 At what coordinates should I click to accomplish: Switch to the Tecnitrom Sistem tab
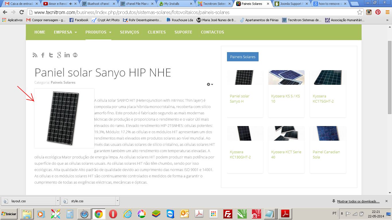(213, 4)
